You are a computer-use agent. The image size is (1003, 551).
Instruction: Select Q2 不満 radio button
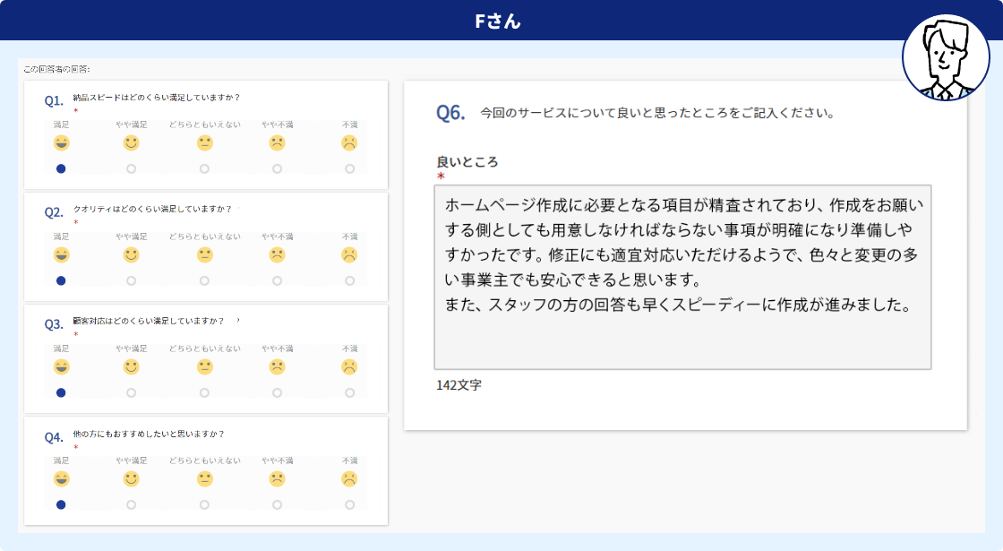tap(349, 280)
